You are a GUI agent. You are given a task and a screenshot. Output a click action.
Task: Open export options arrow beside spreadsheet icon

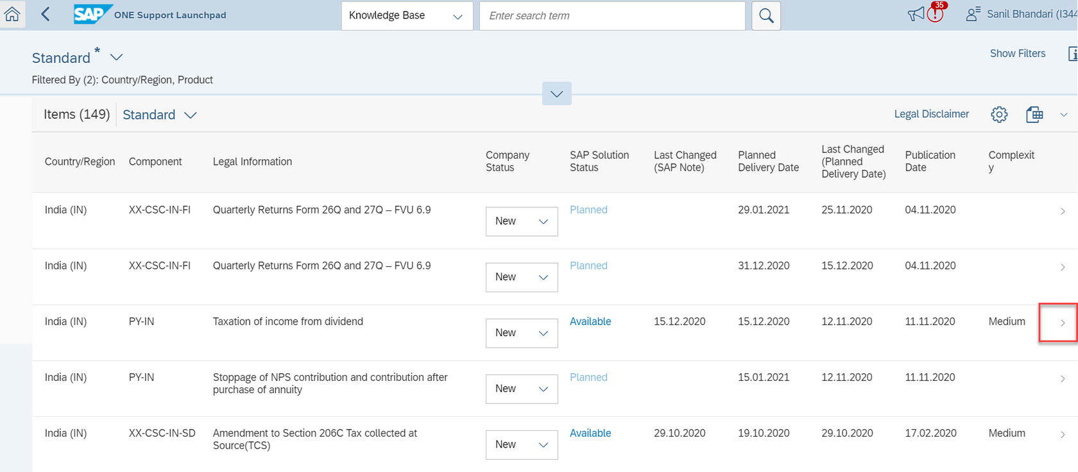[x=1064, y=115]
